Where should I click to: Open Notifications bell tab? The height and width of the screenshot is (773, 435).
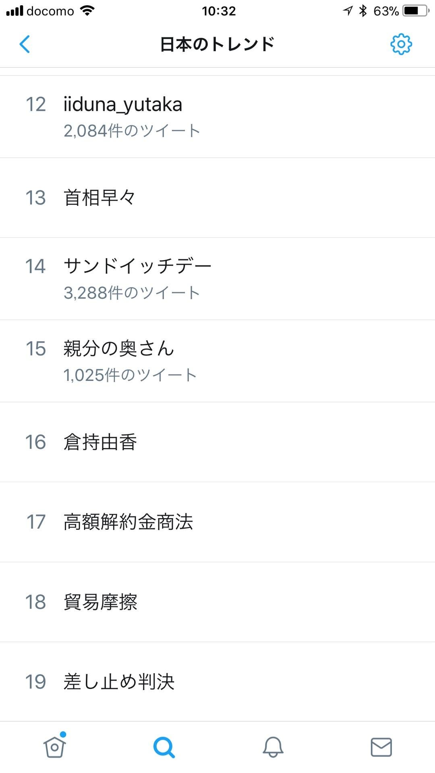click(x=273, y=747)
